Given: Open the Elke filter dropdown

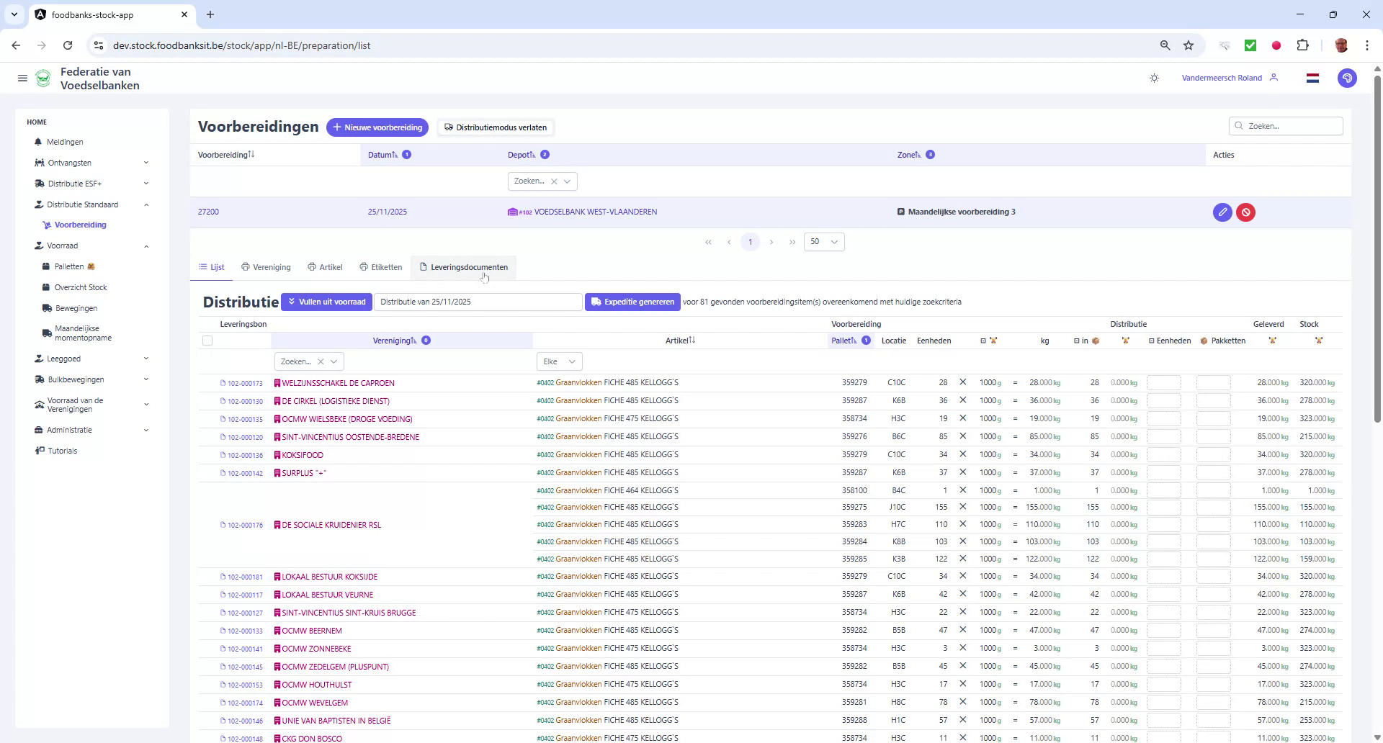Looking at the screenshot, I should tap(559, 361).
